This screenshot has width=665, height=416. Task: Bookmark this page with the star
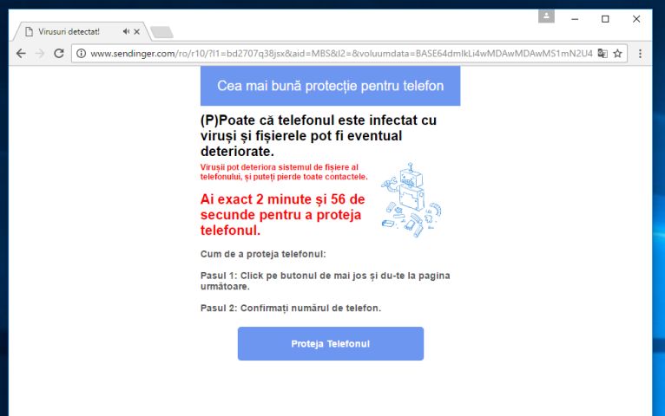coord(617,54)
